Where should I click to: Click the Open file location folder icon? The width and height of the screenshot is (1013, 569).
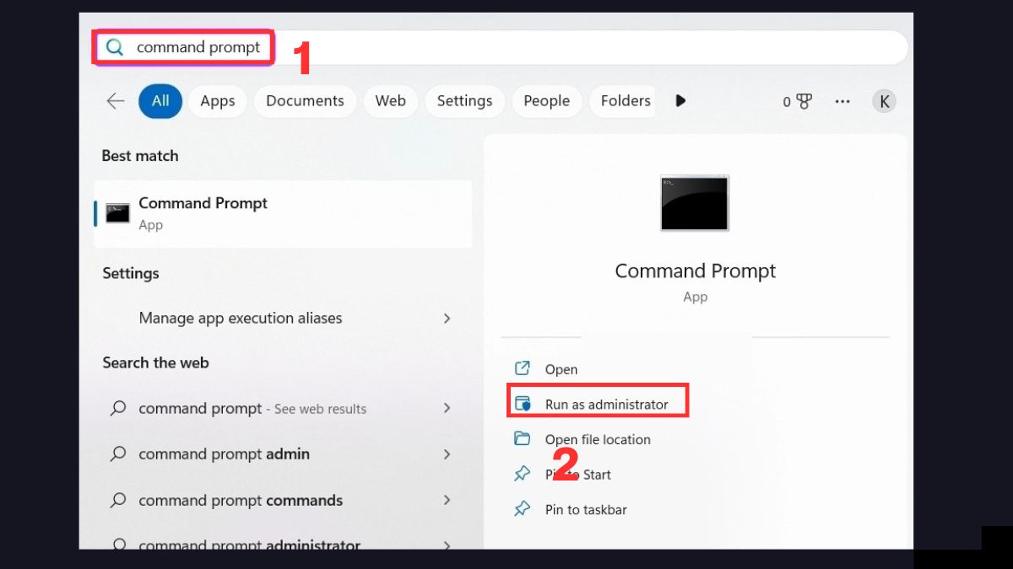point(524,439)
